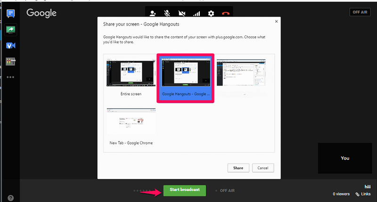Open the Hangout Toolbox camera icon
The width and height of the screenshot is (377, 202).
[x=10, y=45]
